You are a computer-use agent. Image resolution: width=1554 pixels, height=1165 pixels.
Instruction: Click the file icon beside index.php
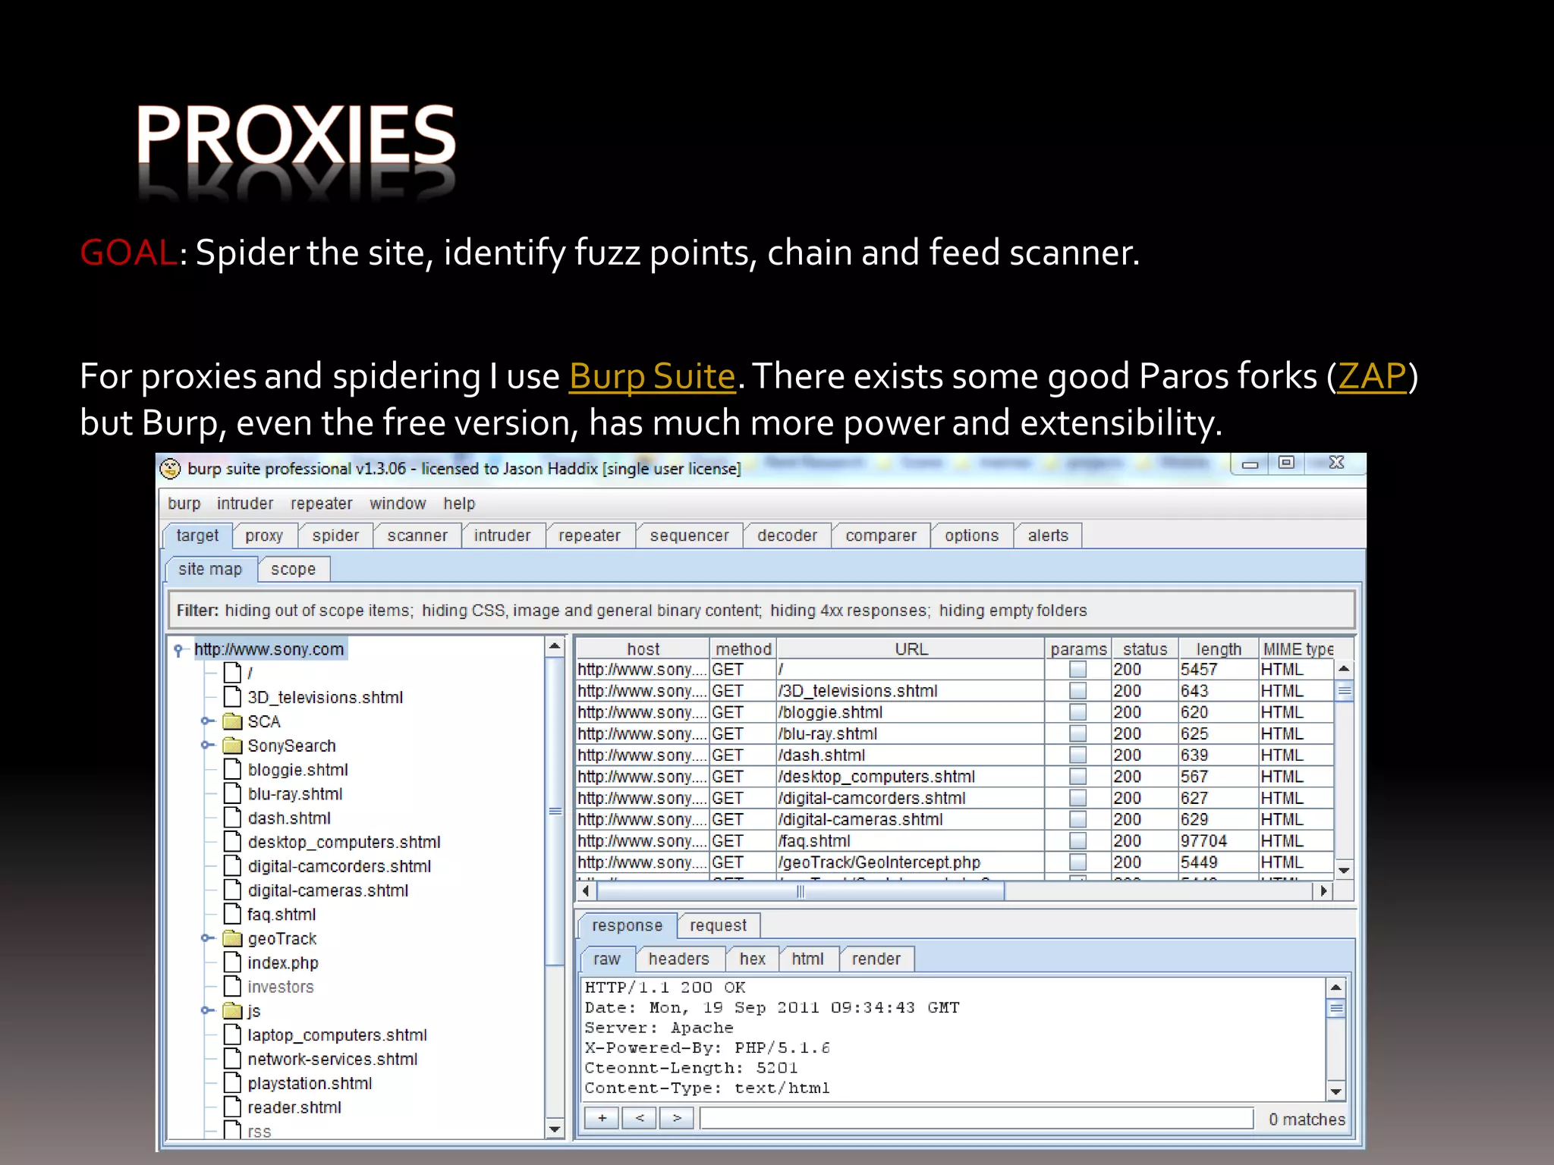(x=232, y=962)
